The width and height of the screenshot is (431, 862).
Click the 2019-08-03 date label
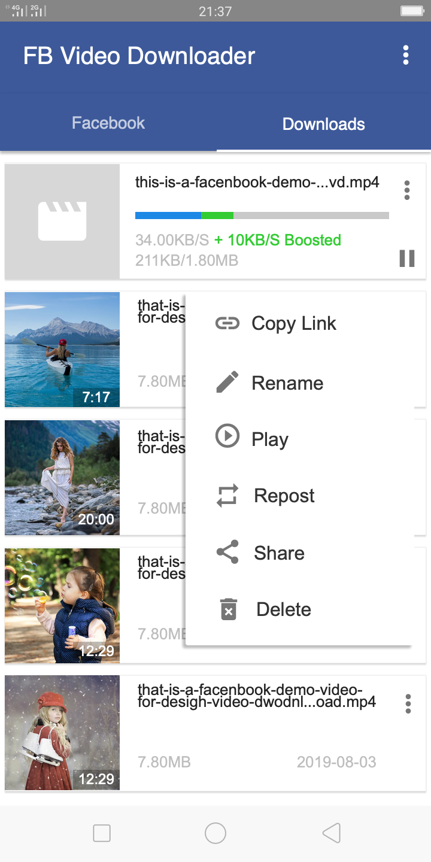336,762
